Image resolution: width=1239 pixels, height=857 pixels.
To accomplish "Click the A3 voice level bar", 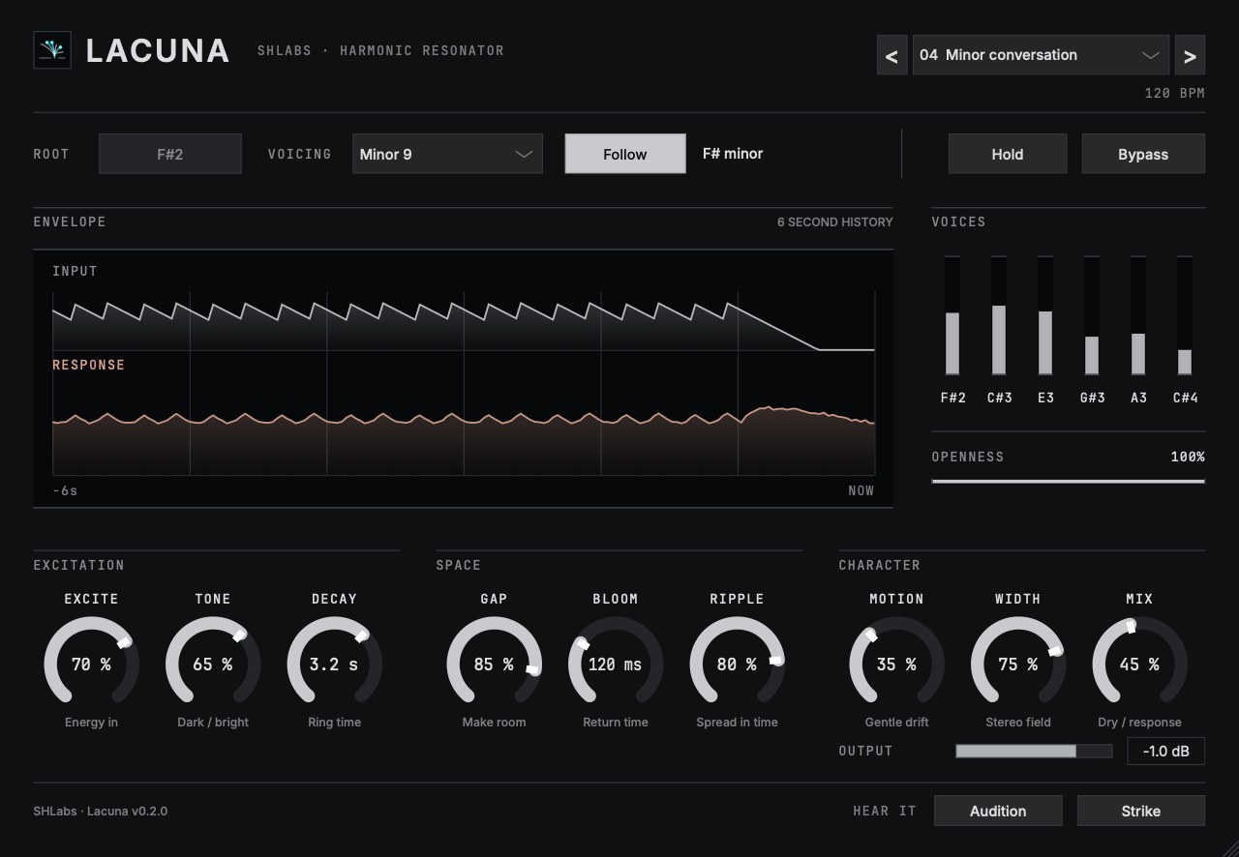I will click(1138, 315).
